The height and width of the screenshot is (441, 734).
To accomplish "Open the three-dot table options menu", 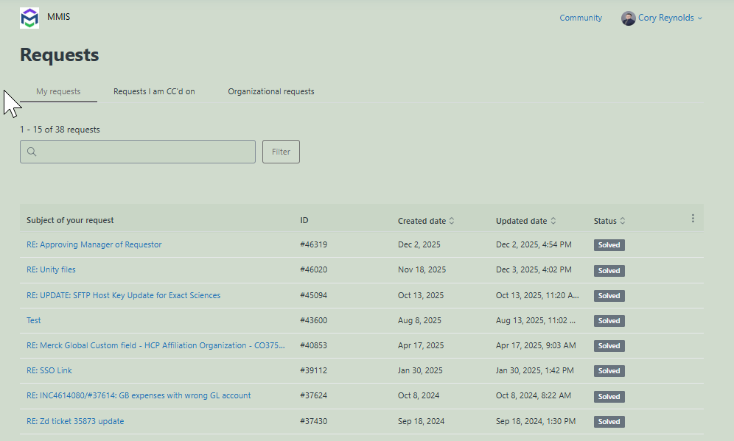I will point(693,219).
